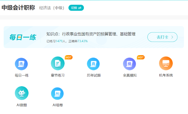
Task: Click the AI组卷 text label
Action: pos(58,105)
